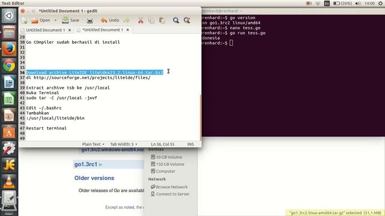Click the Ln 36, Col 55 status text
The height and width of the screenshot is (216, 385).
point(162,144)
